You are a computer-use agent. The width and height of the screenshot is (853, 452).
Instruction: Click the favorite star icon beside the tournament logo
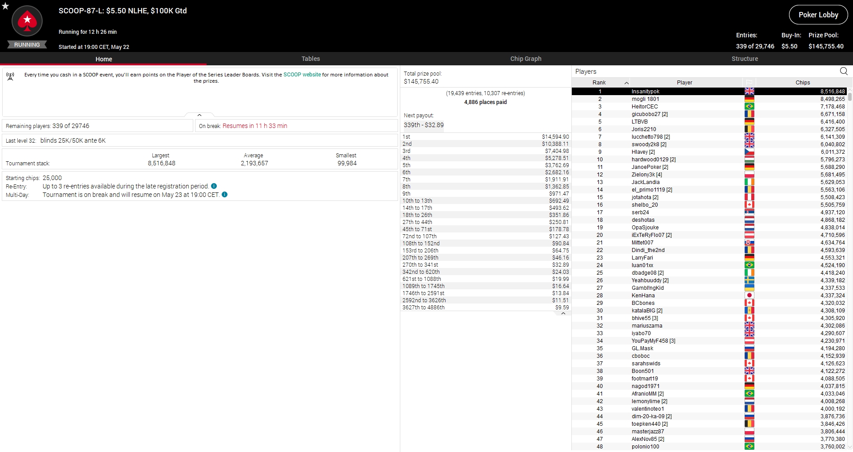tap(5, 6)
